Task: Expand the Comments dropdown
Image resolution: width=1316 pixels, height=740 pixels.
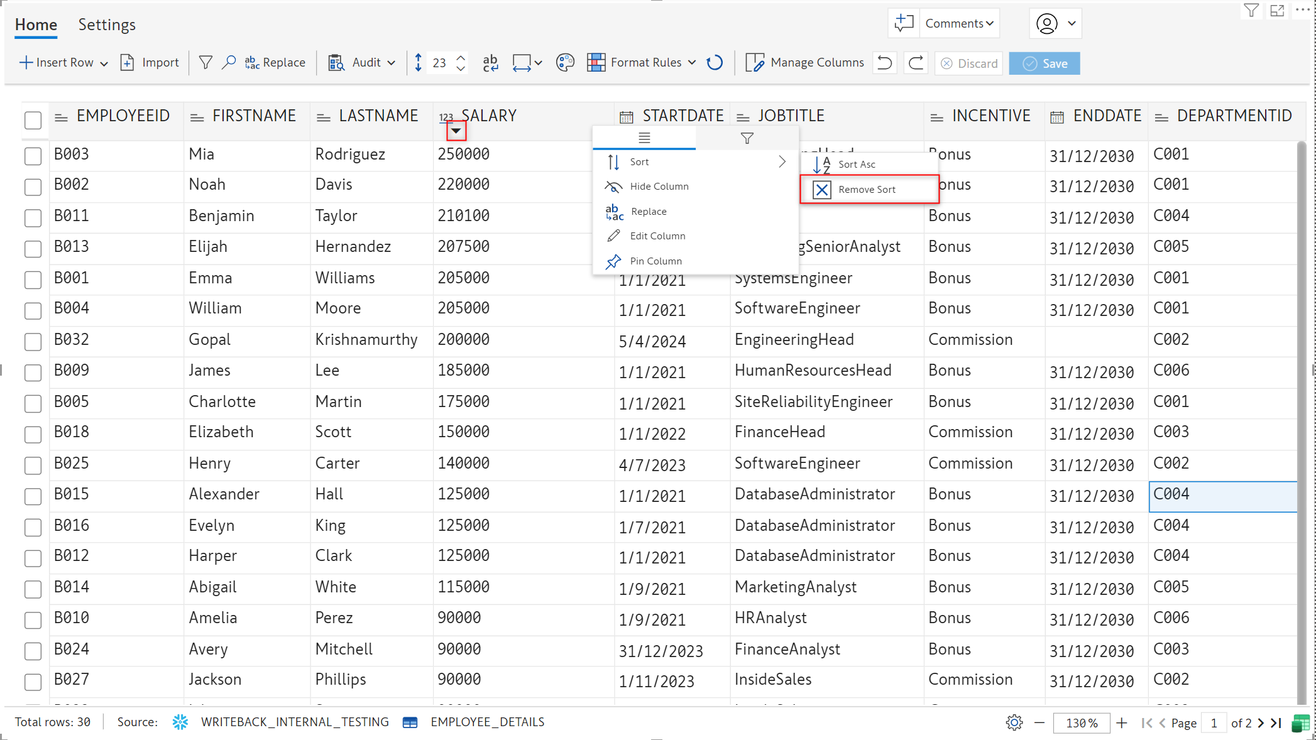Action: click(x=959, y=24)
